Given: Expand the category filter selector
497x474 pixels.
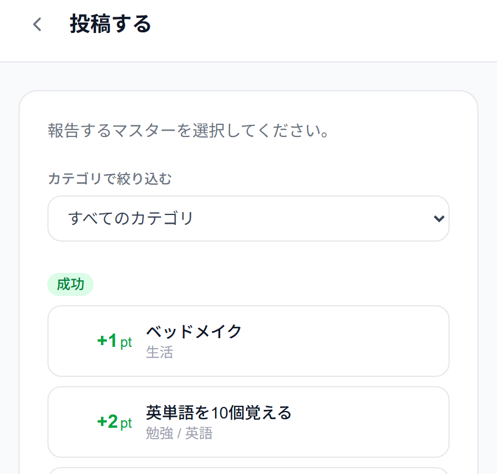Looking at the screenshot, I should [248, 219].
